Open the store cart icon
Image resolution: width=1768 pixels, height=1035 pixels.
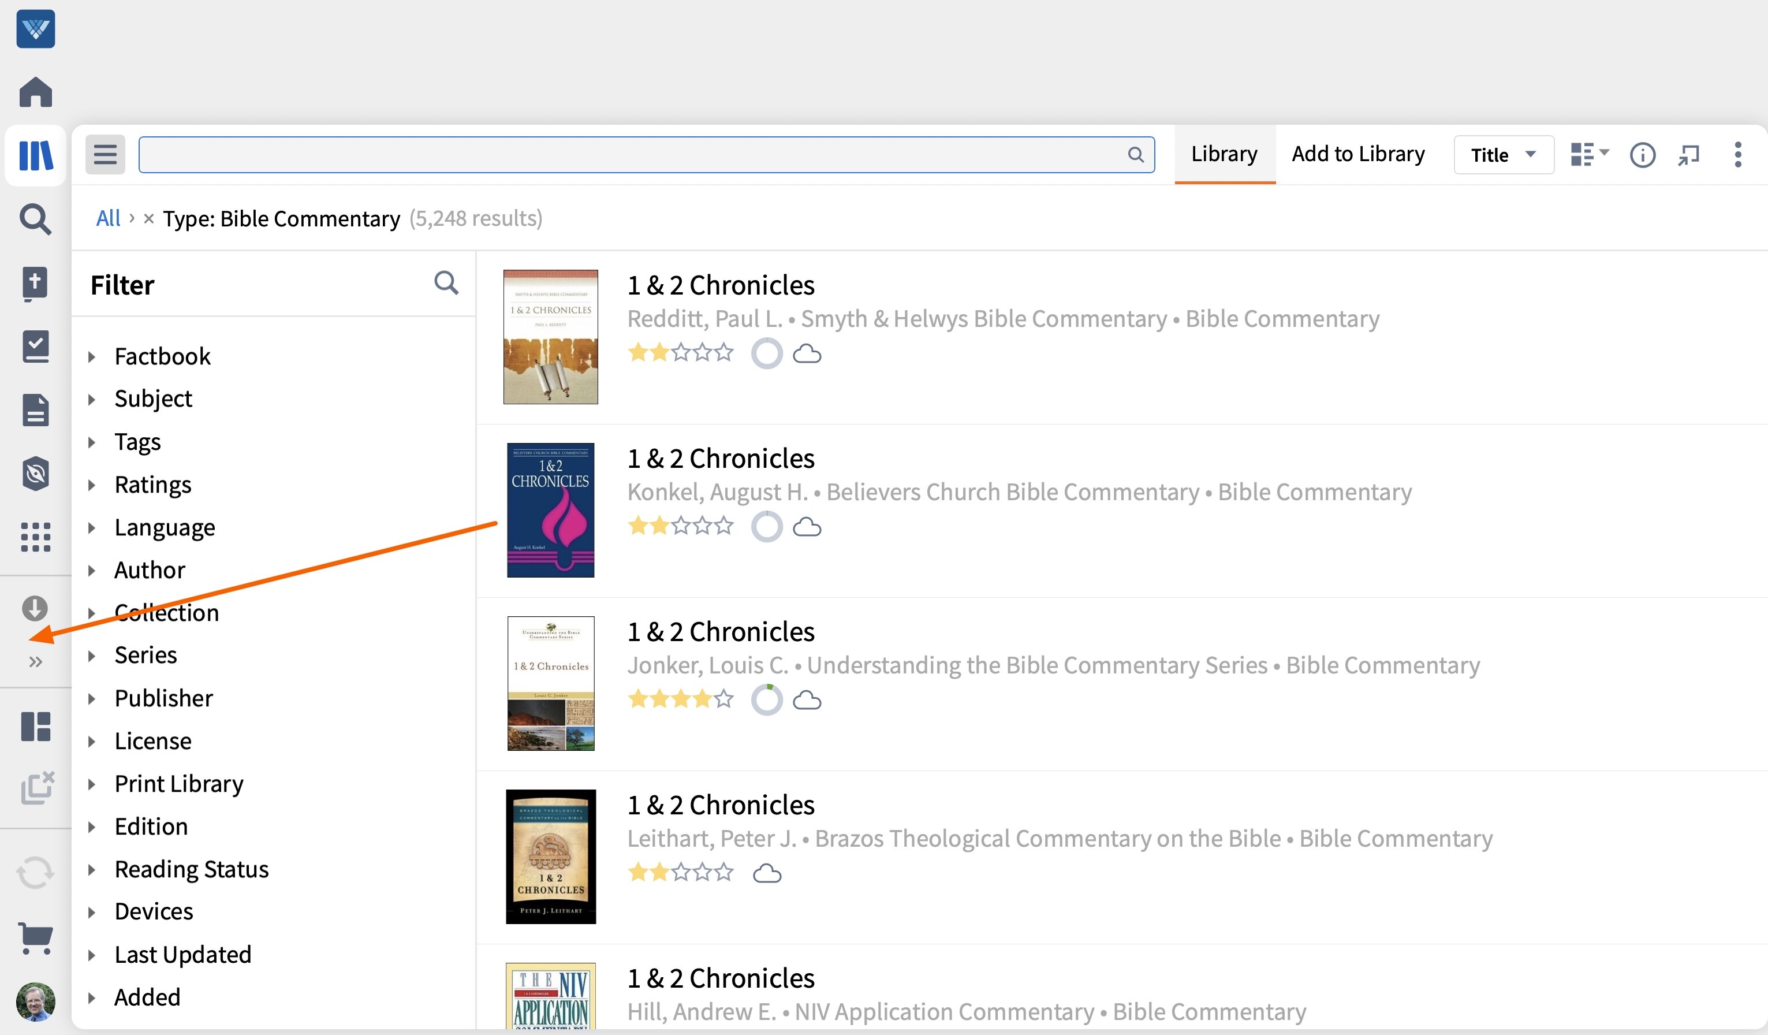click(x=35, y=938)
